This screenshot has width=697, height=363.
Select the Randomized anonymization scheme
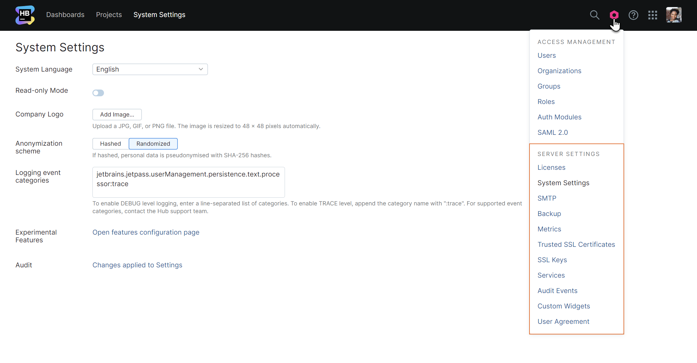click(x=153, y=143)
